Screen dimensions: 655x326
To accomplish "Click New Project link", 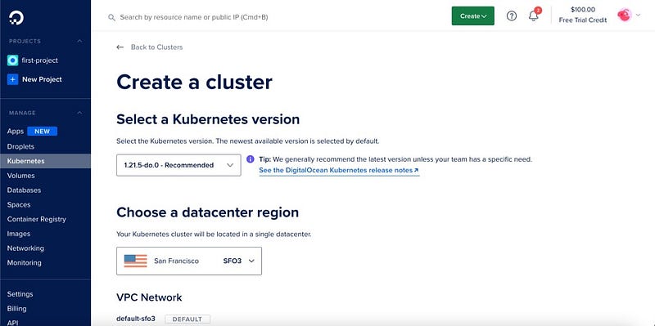I will tap(42, 79).
